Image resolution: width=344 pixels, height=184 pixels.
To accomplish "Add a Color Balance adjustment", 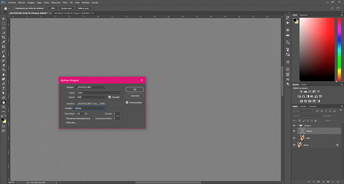I will (x=303, y=96).
